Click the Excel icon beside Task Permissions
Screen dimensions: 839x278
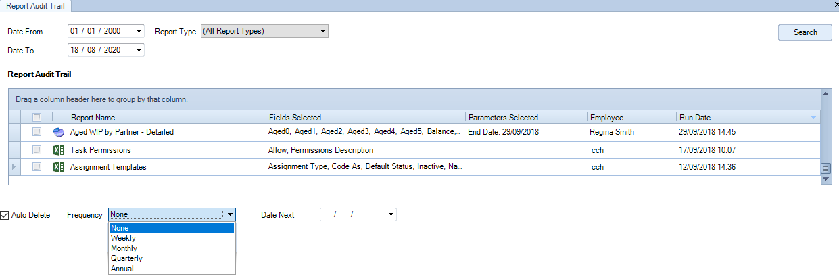(x=58, y=150)
